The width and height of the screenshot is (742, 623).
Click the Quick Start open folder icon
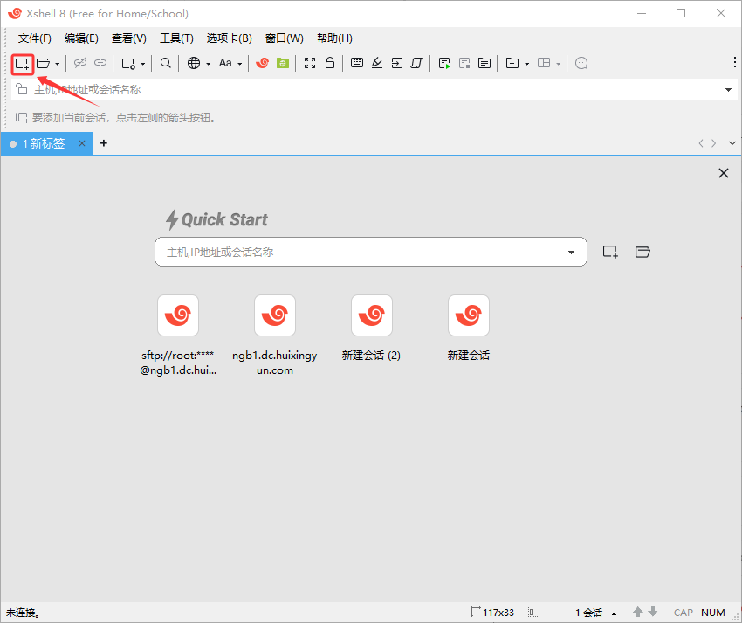click(x=642, y=252)
